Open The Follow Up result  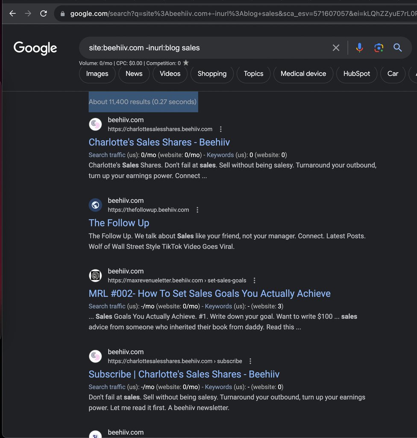(119, 223)
